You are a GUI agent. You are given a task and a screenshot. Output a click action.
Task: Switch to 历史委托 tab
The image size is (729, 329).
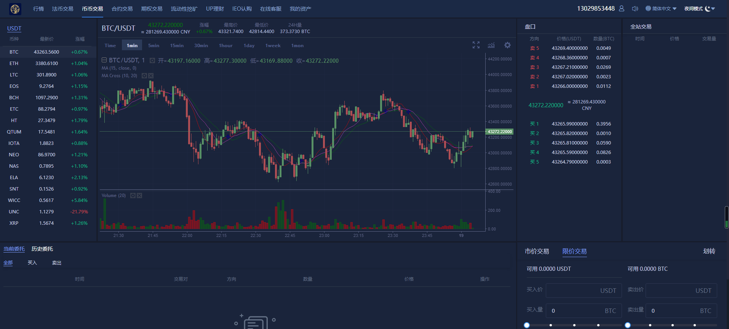coord(42,249)
